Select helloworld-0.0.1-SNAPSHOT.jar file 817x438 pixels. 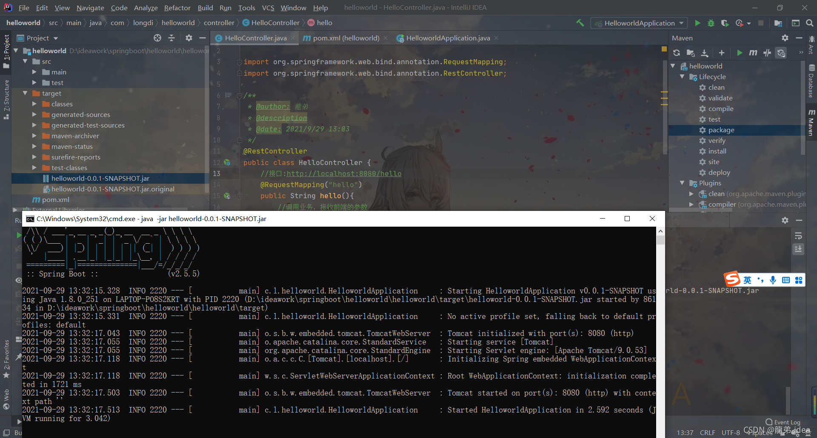100,178
